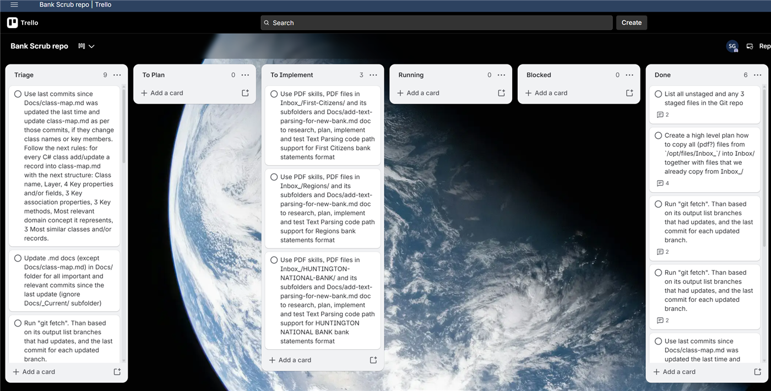This screenshot has height=391, width=771.
Task: Create from template in Blocked list
Action: pyautogui.click(x=629, y=93)
